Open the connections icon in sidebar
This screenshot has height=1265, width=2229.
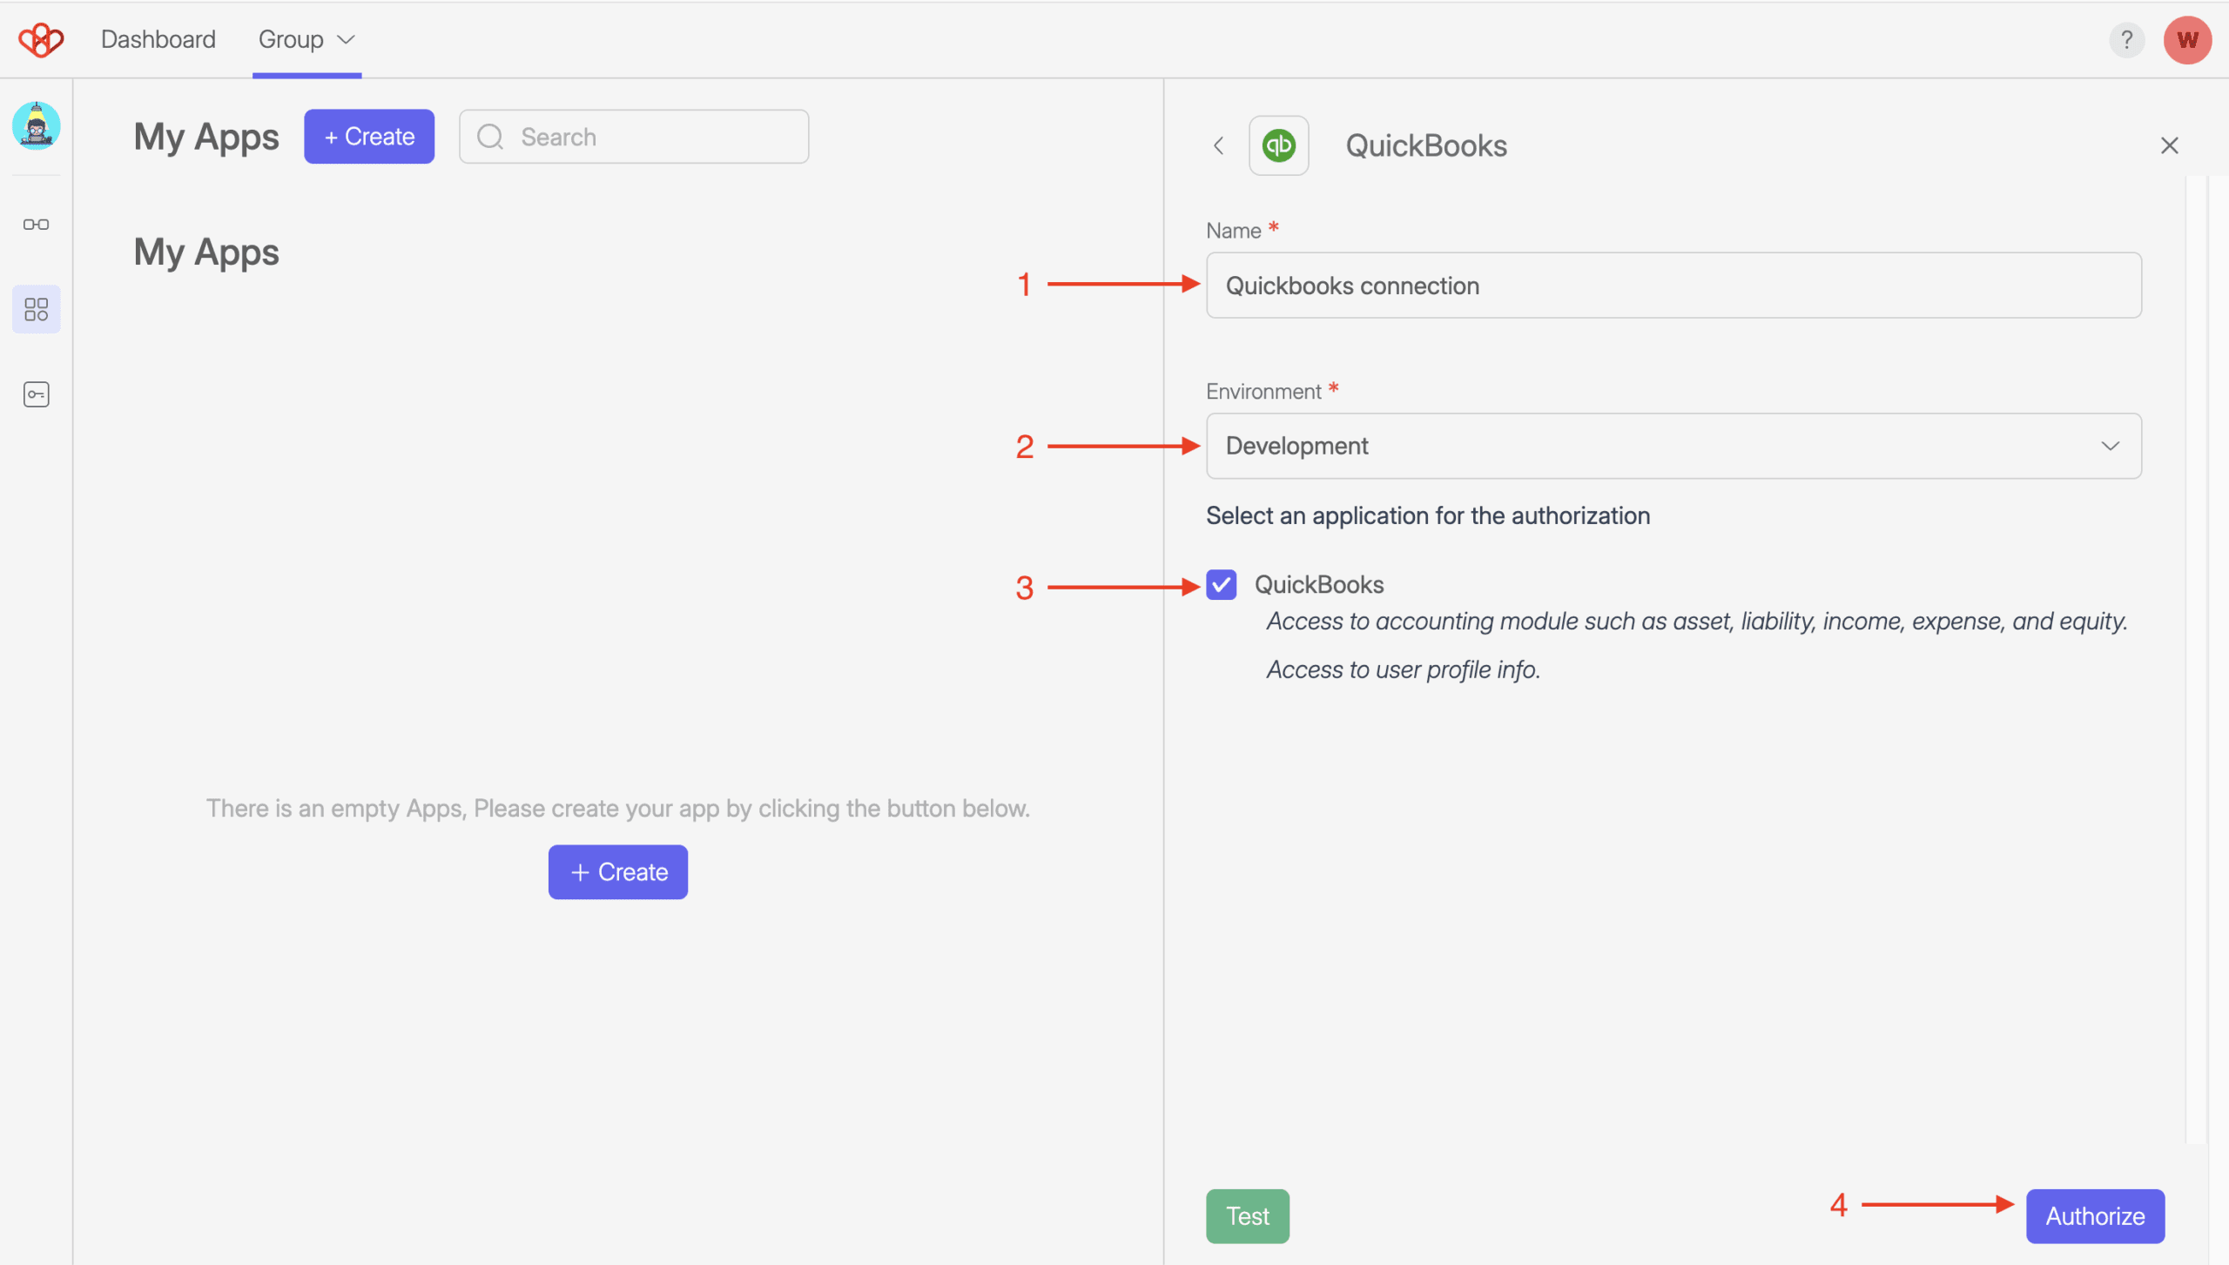(x=36, y=225)
